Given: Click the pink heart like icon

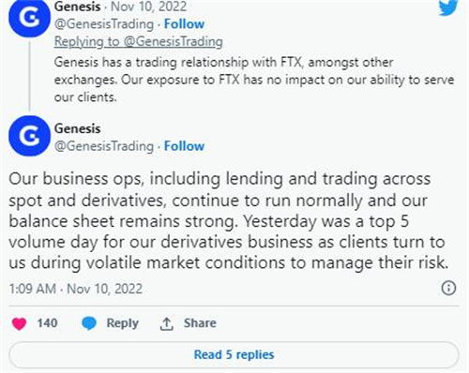Looking at the screenshot, I should [x=19, y=323].
